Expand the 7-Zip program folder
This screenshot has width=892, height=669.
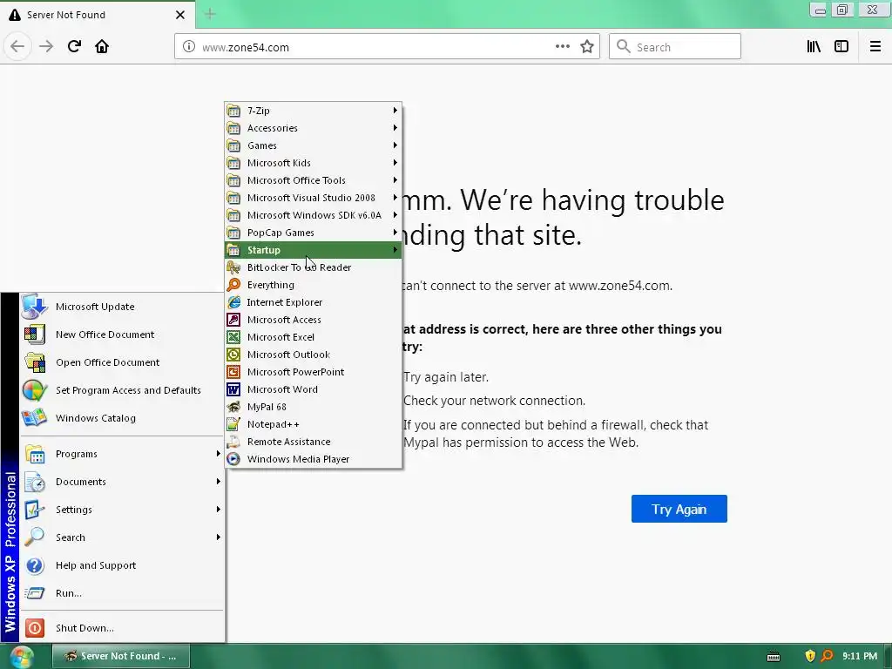(x=314, y=111)
